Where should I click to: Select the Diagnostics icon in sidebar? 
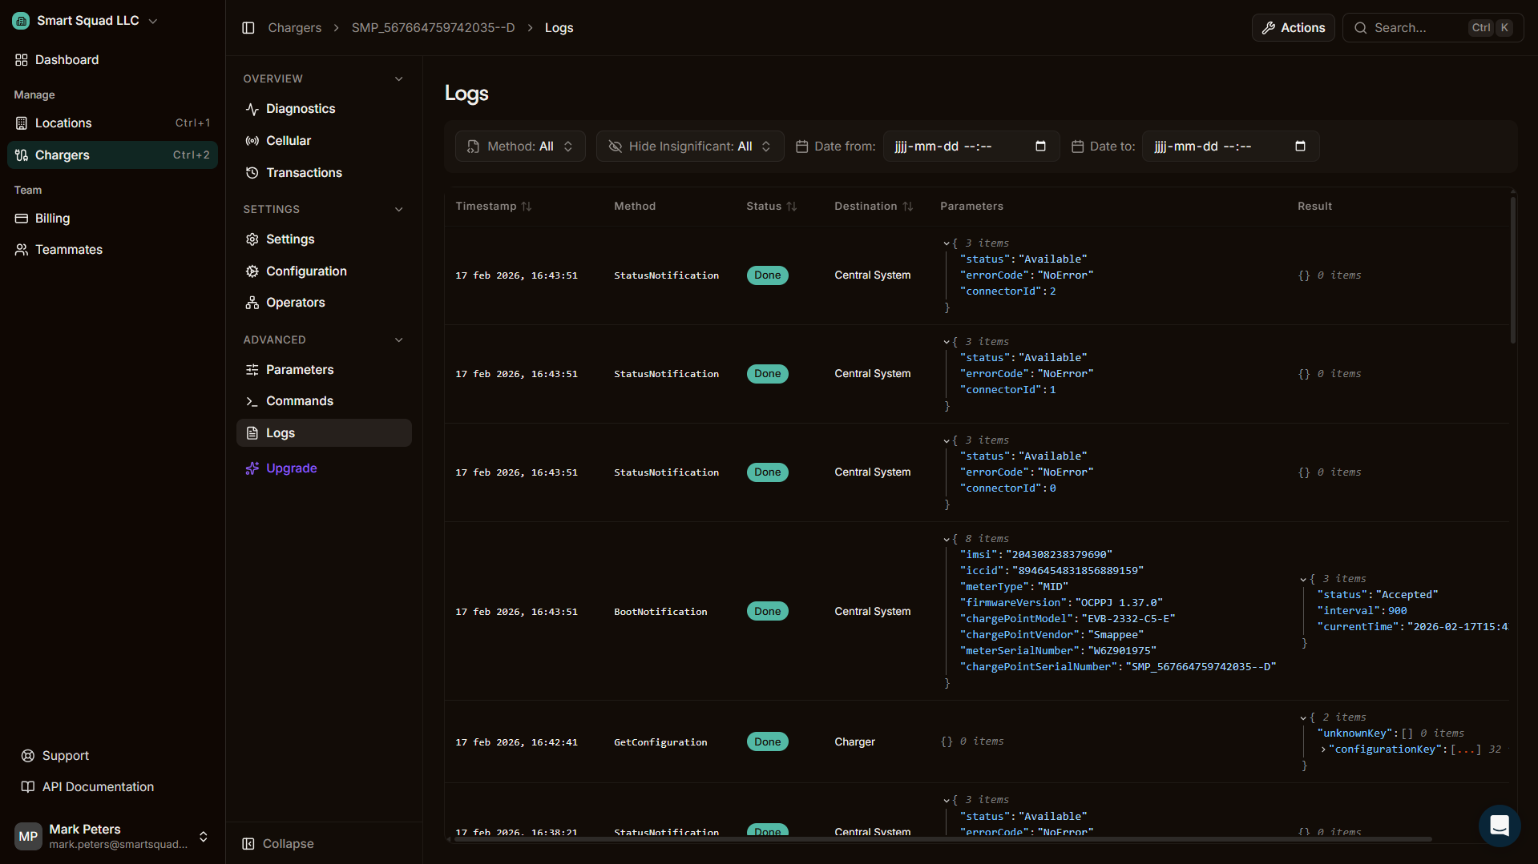(x=252, y=108)
